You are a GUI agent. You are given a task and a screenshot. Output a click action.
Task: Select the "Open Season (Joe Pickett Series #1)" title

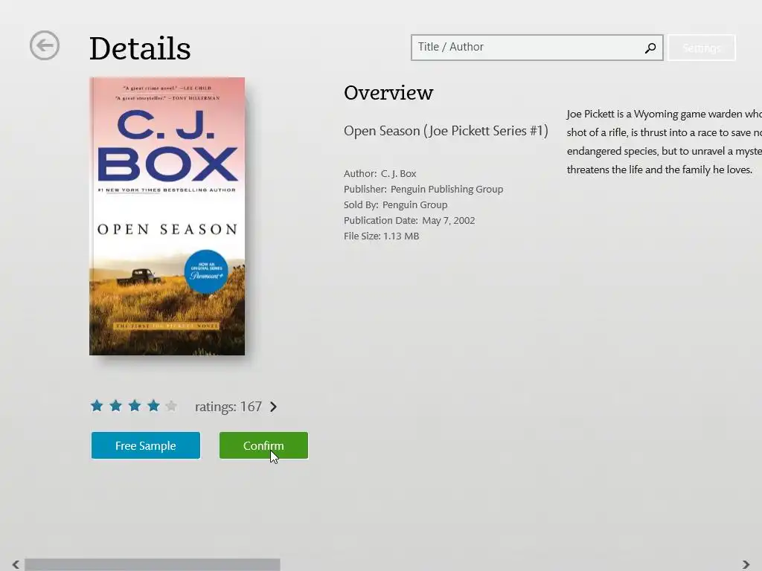[446, 131]
